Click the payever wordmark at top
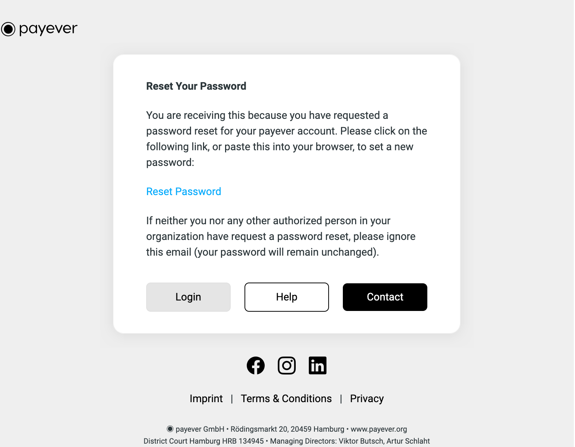 (x=48, y=29)
